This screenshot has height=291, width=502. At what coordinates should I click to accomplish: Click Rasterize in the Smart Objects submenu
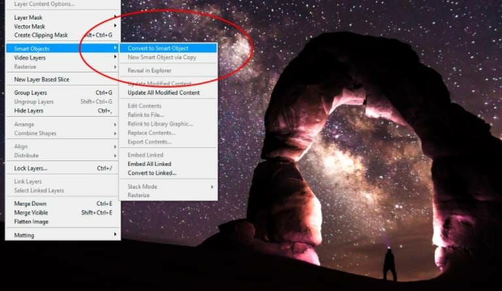(169, 195)
